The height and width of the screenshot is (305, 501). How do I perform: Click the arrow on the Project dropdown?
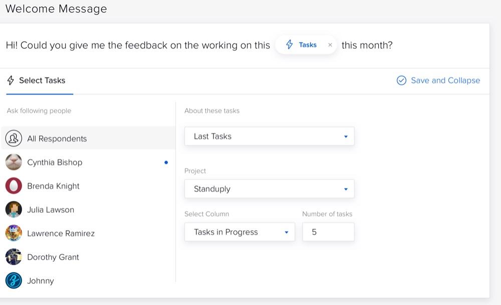(x=346, y=189)
